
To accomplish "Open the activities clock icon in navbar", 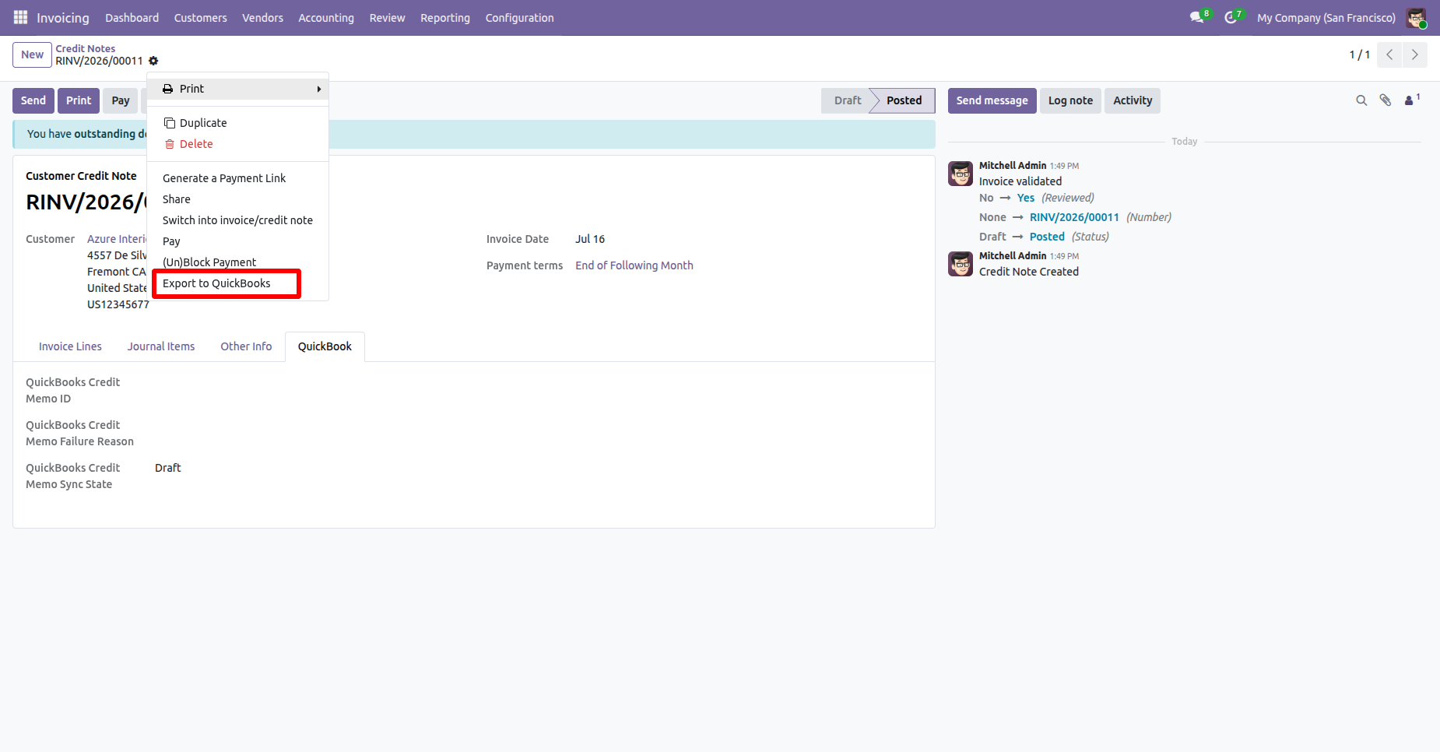I will (1231, 17).
